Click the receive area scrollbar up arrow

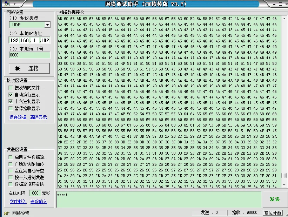[x=284, y=19]
